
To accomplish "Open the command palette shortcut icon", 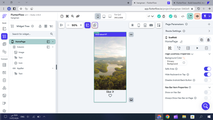I will [67, 16].
